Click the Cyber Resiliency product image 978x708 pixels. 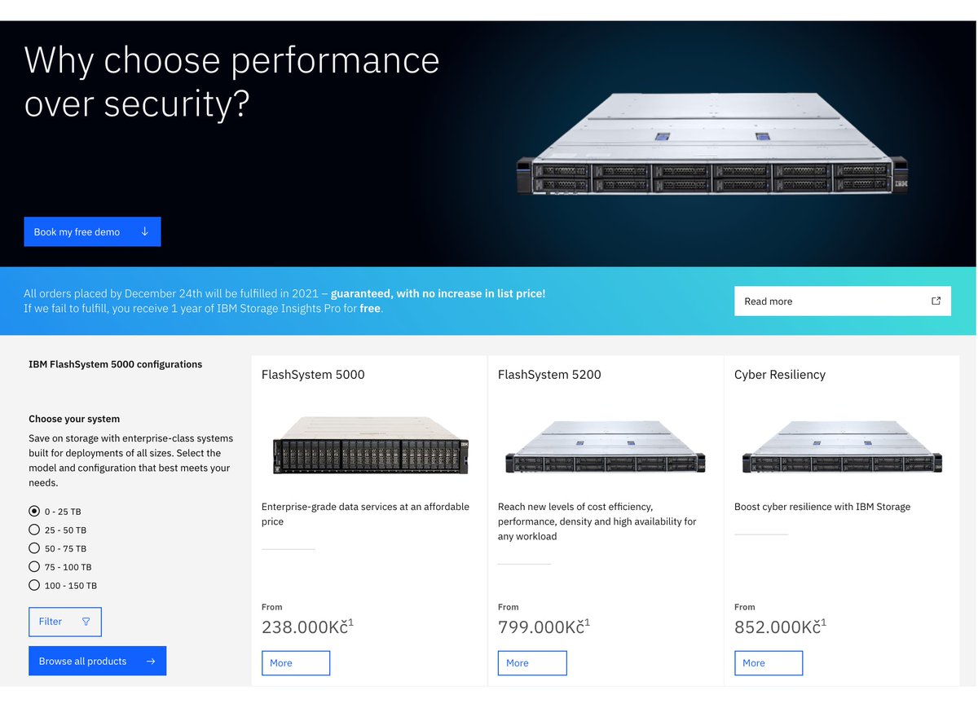point(842,447)
